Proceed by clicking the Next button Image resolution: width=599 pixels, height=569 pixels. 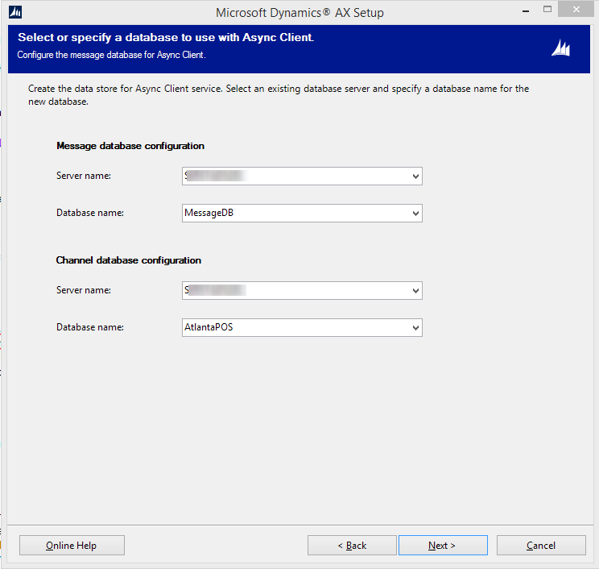coord(442,546)
